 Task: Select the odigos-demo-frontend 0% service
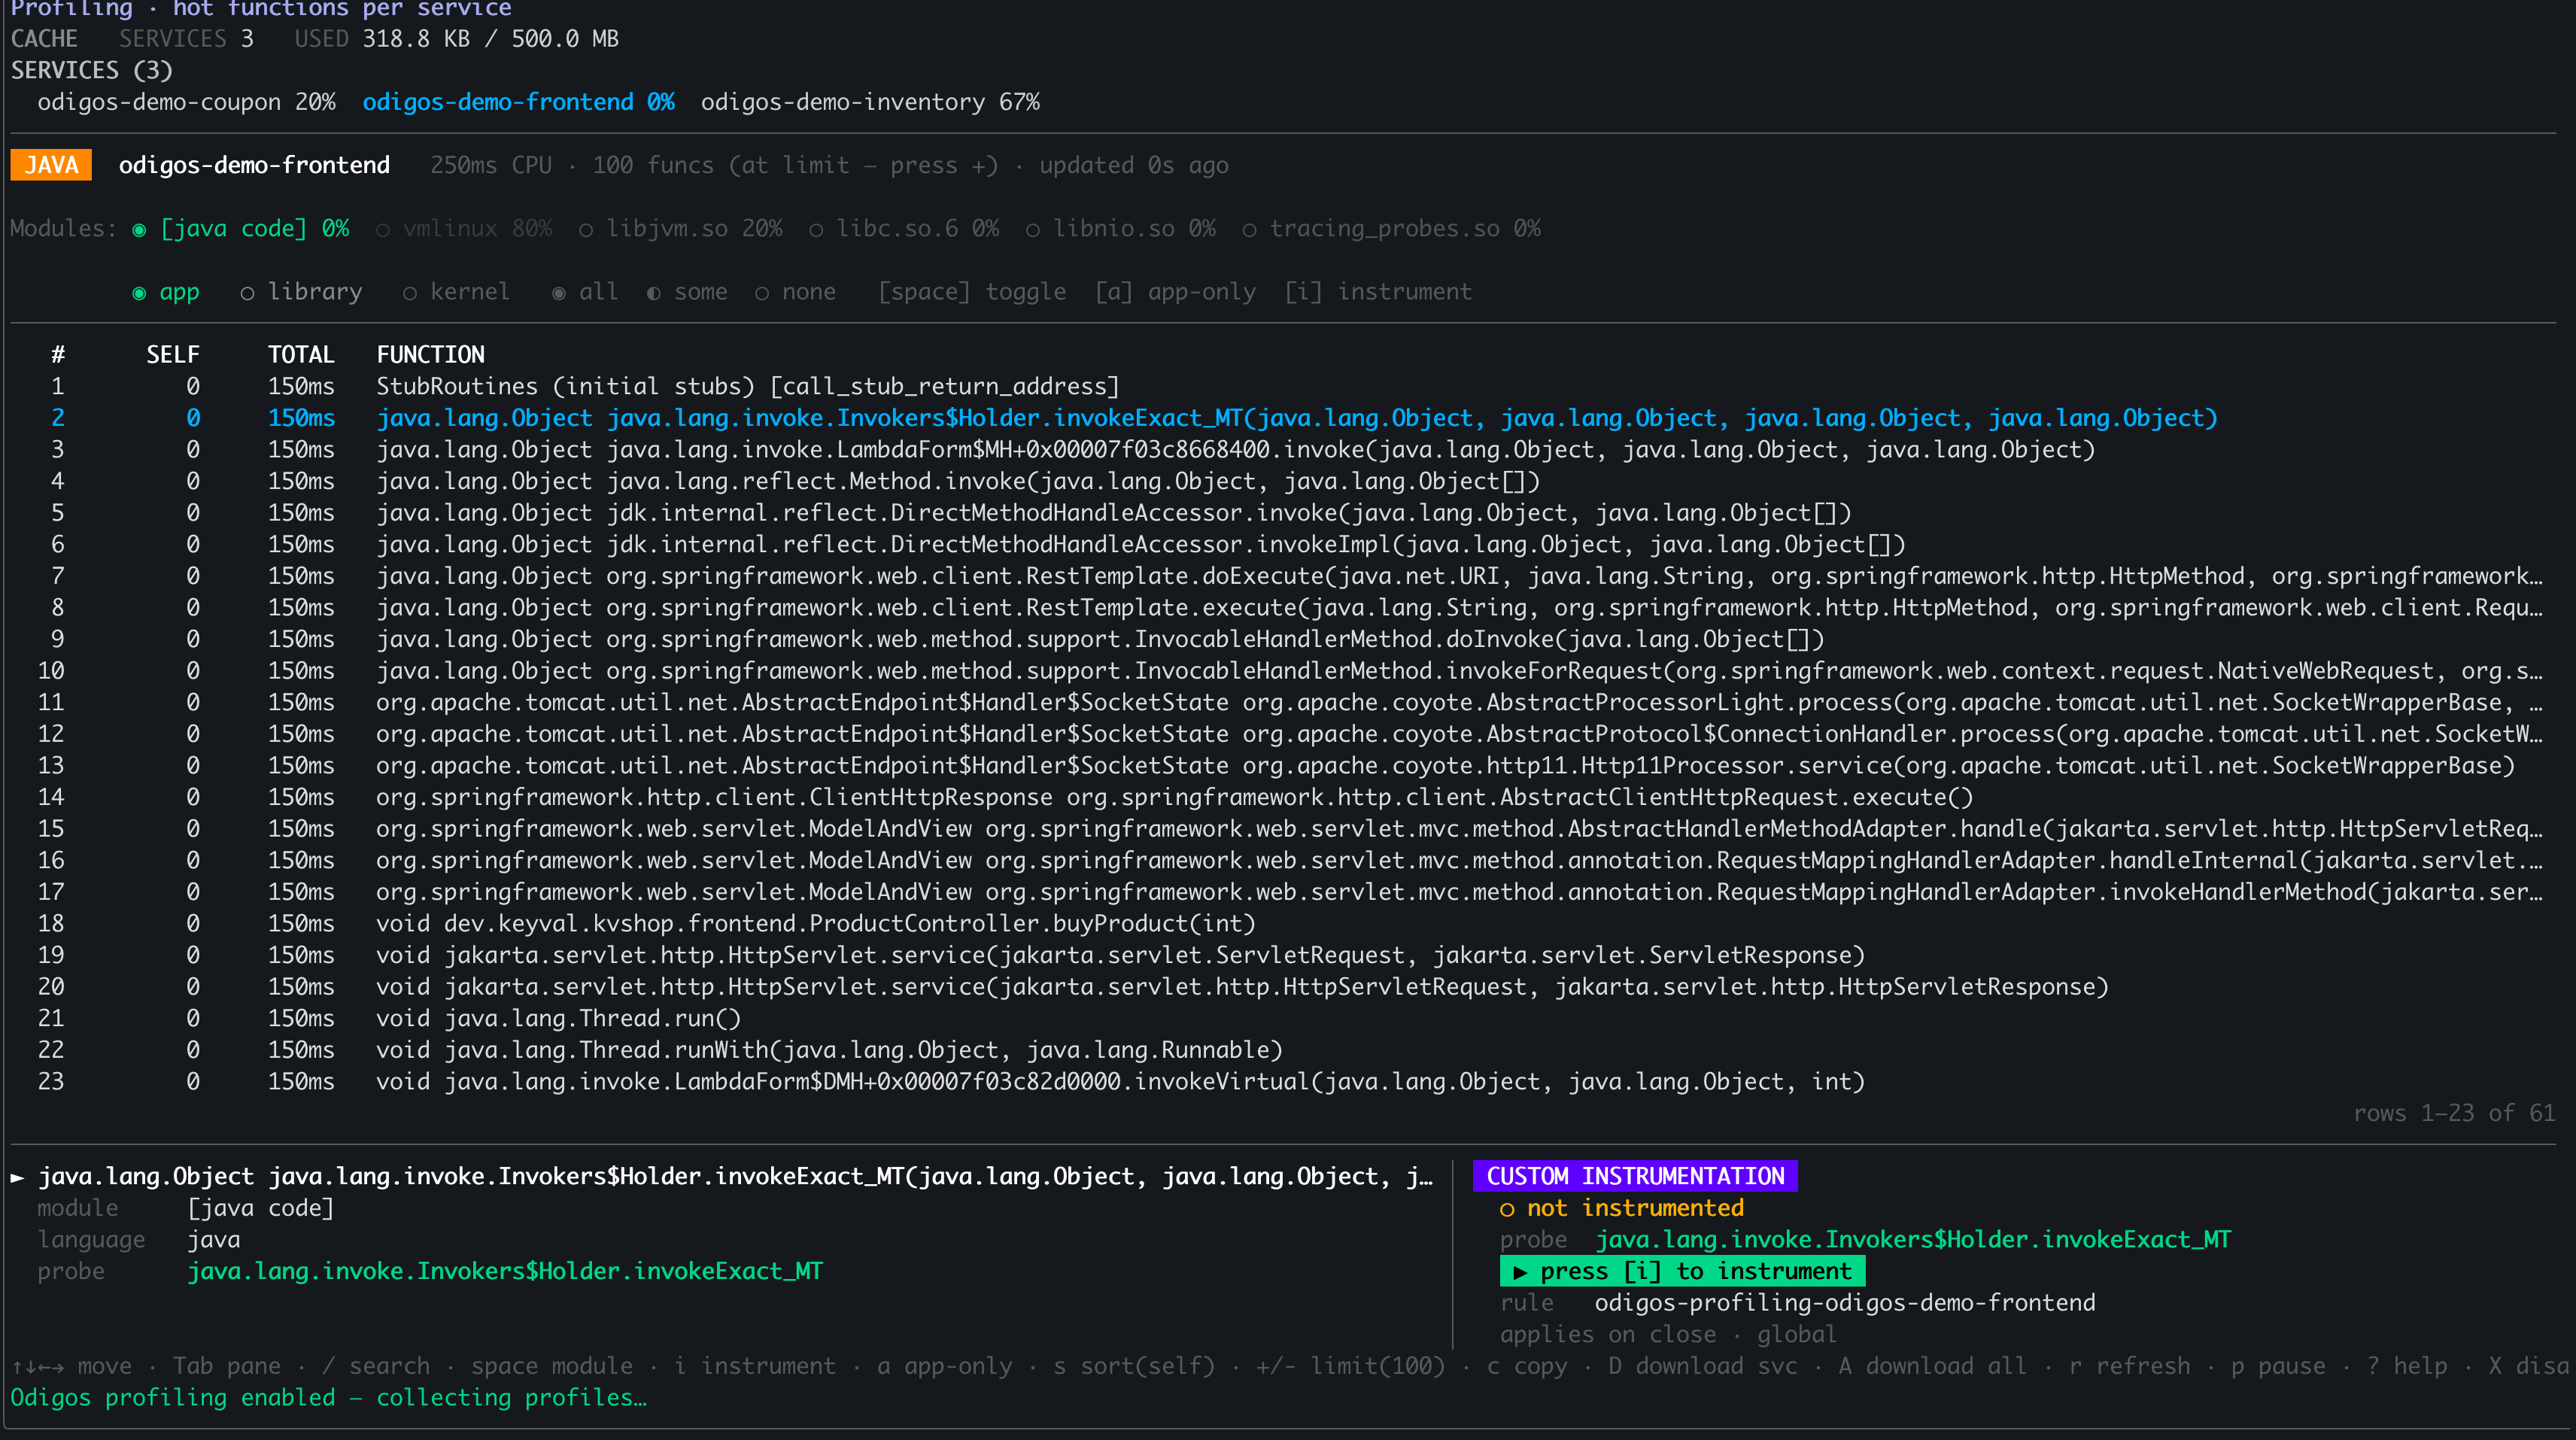tap(518, 102)
